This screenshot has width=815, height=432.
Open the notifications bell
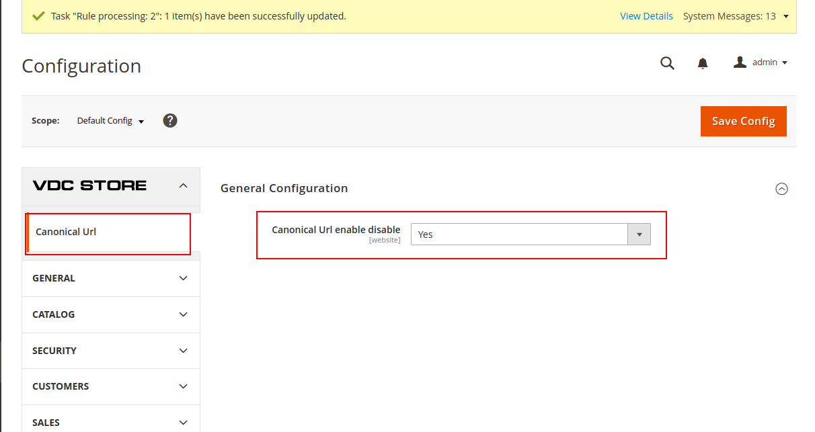(x=703, y=63)
